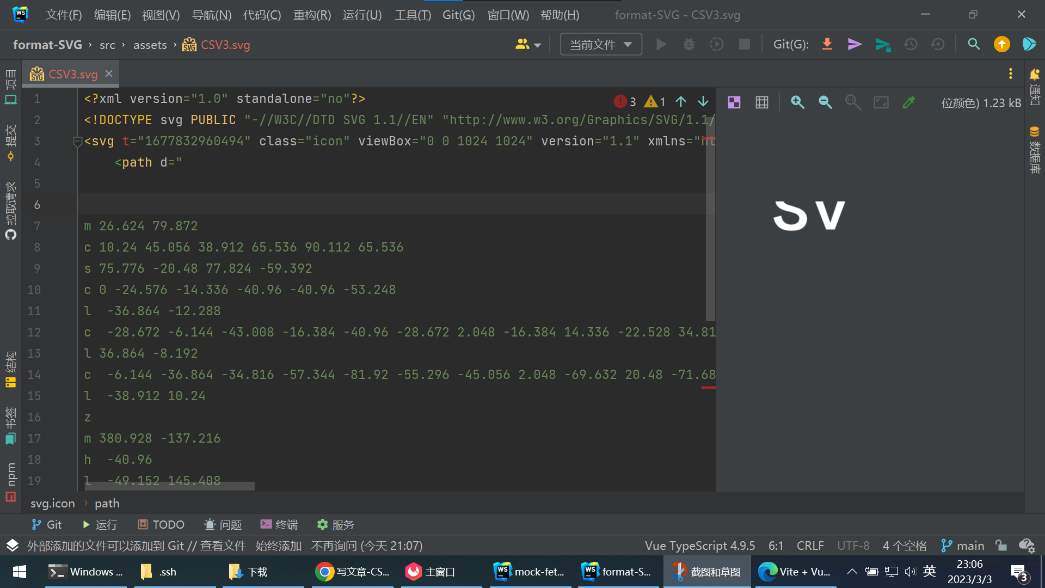Viewport: 1045px width, 588px height.
Task: Click the Git update project arrow icon
Action: point(827,44)
